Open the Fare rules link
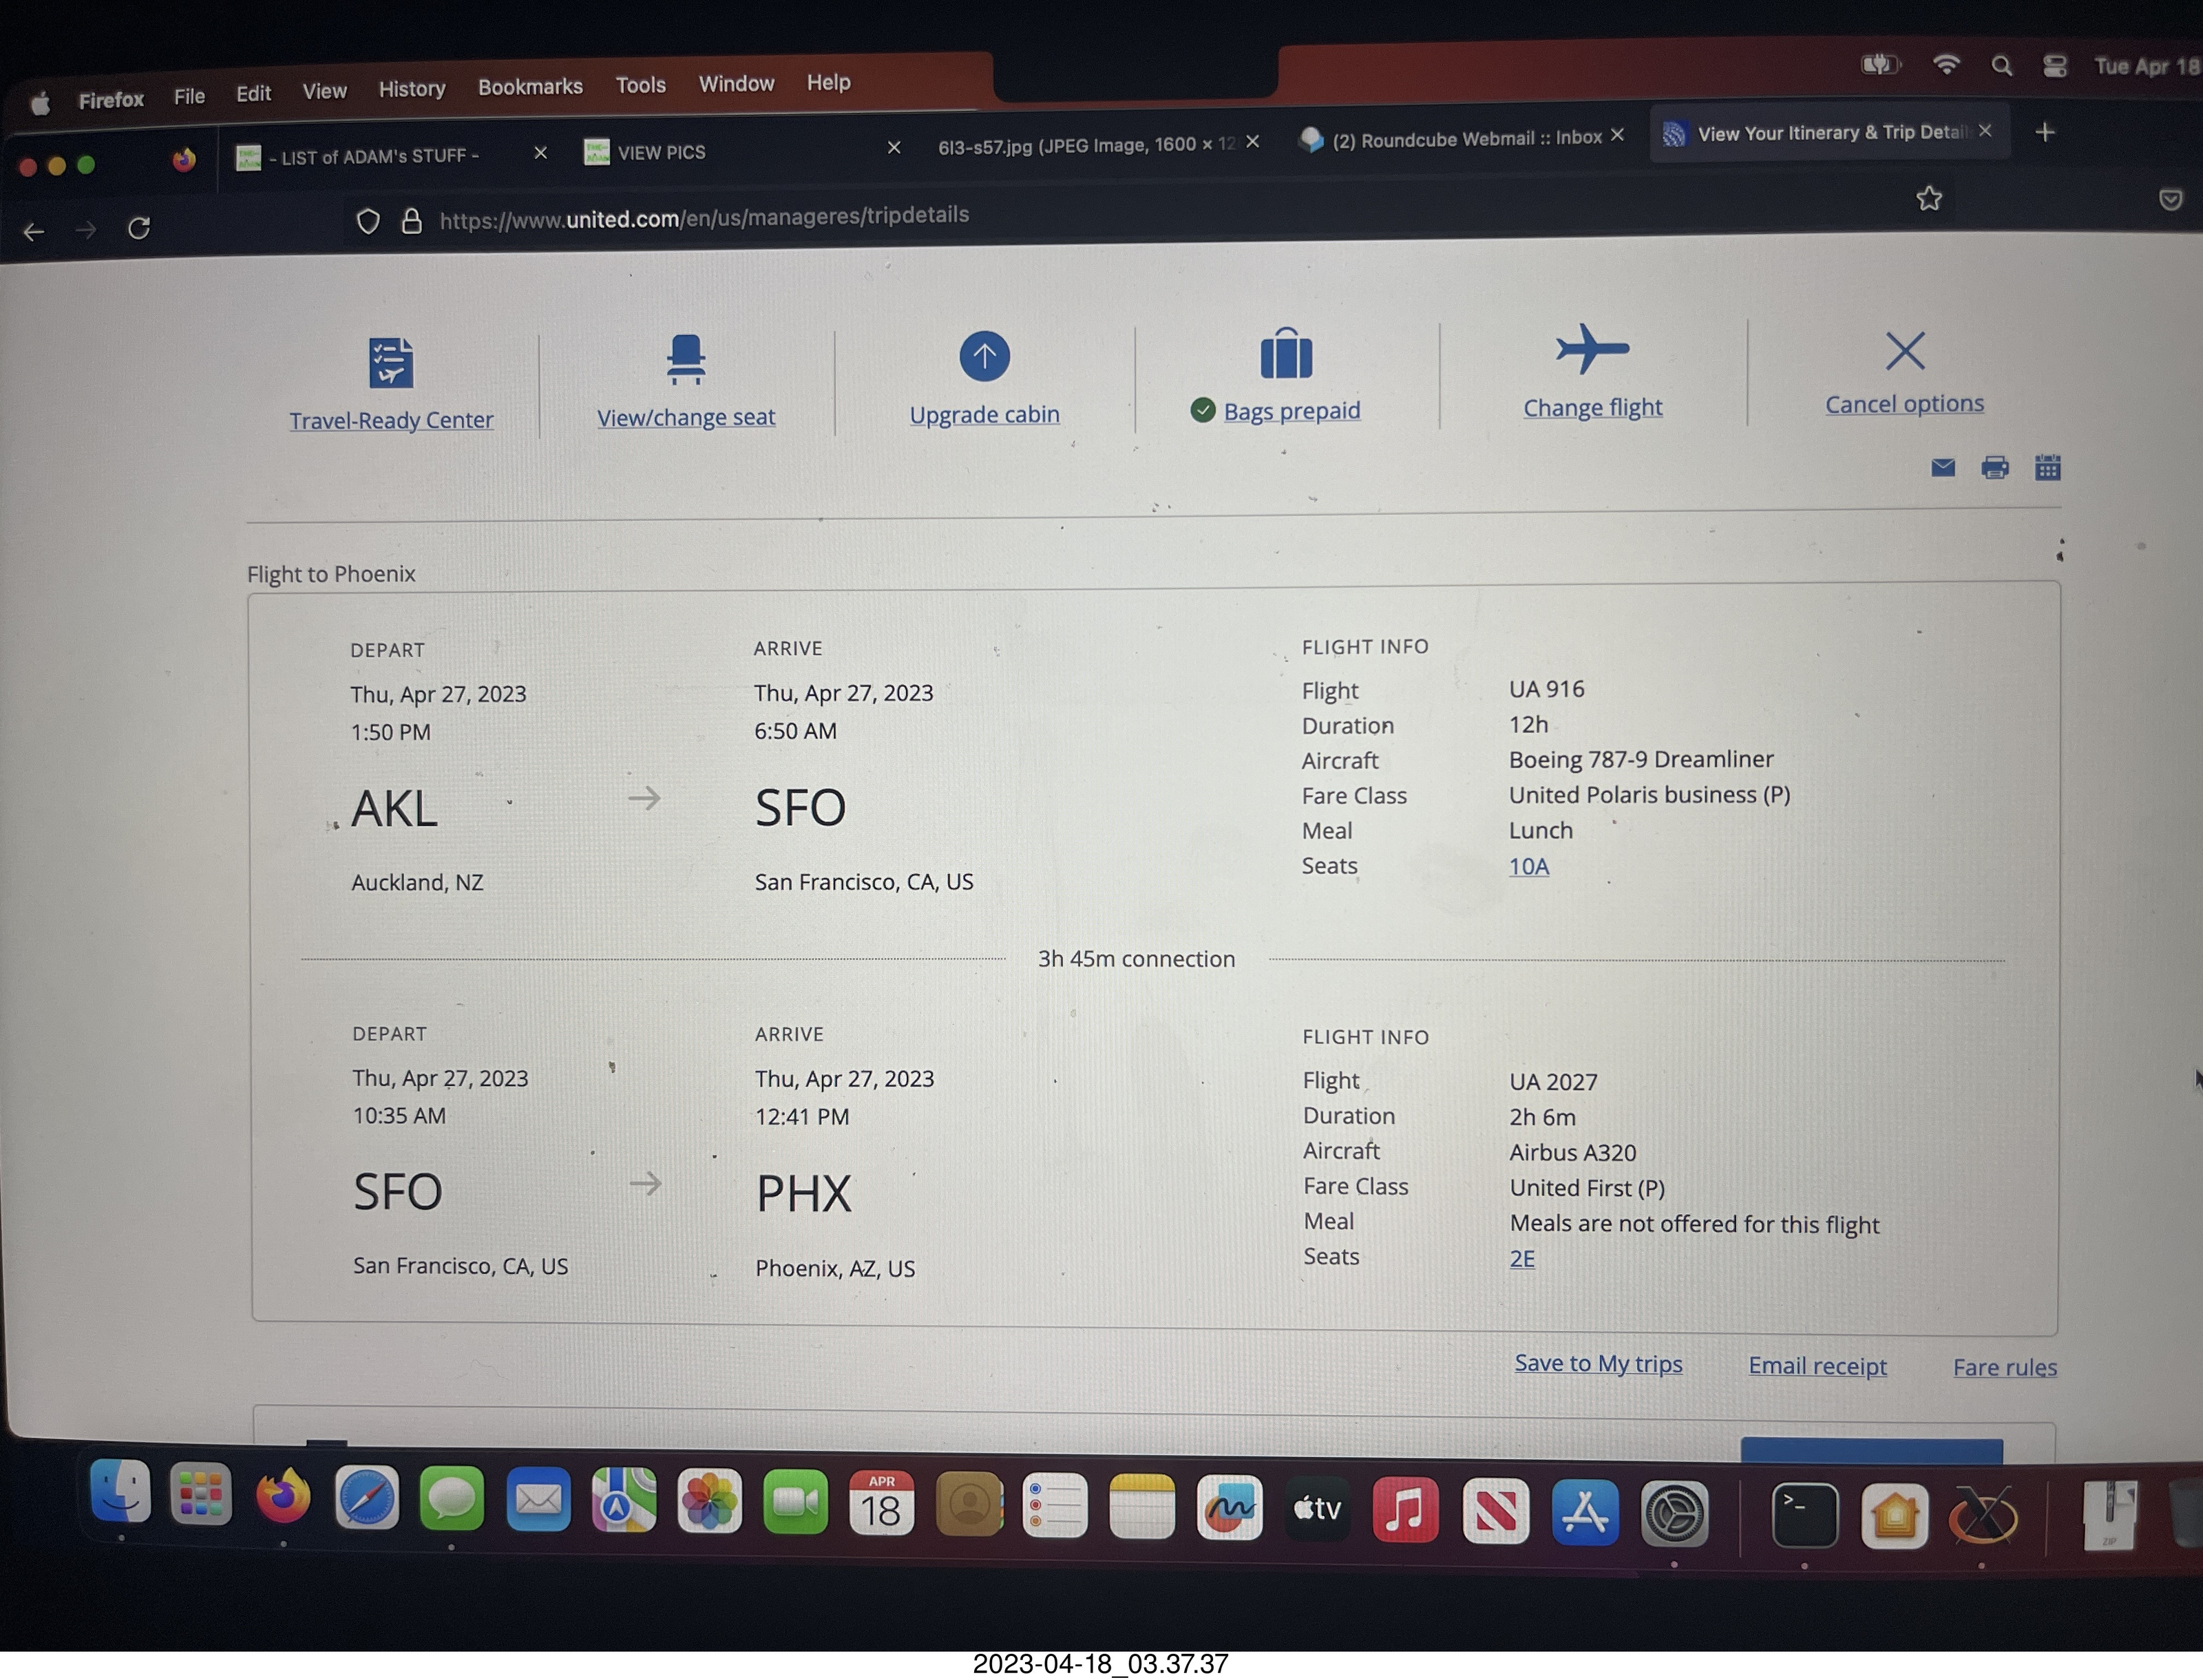This screenshot has height=1680, width=2203. point(2004,1367)
